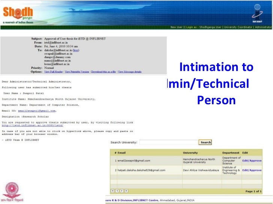273x204 pixels.
Task: Click the Department column header
Action: click(x=231, y=153)
